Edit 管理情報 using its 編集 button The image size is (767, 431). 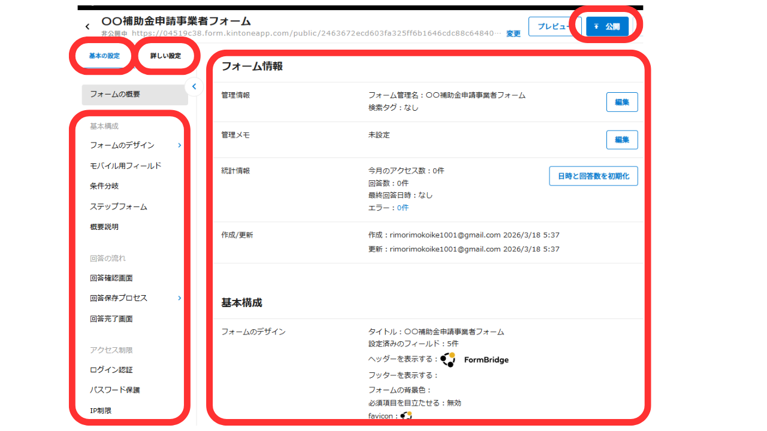click(x=622, y=102)
